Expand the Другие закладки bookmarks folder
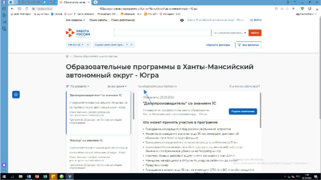The width and height of the screenshot is (321, 180). coord(306,14)
